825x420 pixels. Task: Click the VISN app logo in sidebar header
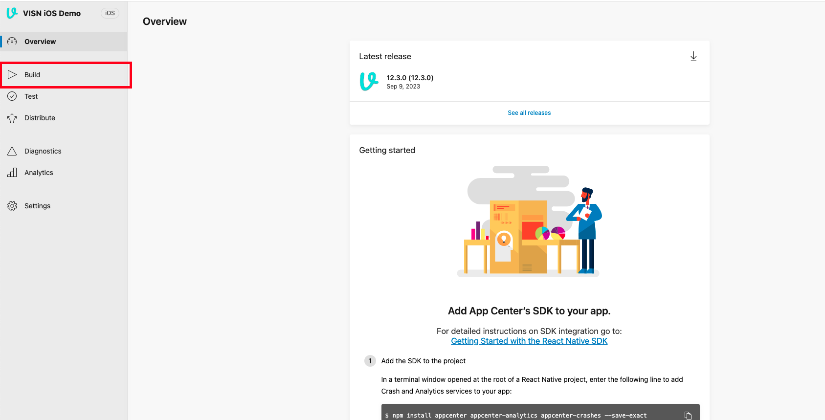tap(12, 13)
